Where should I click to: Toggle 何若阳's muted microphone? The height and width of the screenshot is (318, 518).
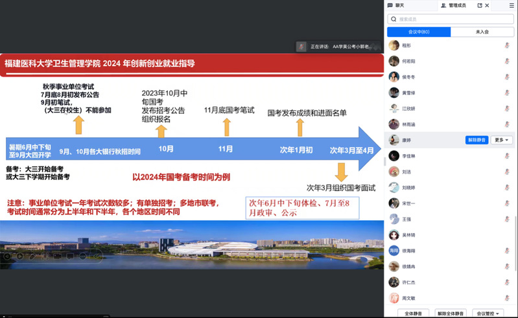pos(508,61)
